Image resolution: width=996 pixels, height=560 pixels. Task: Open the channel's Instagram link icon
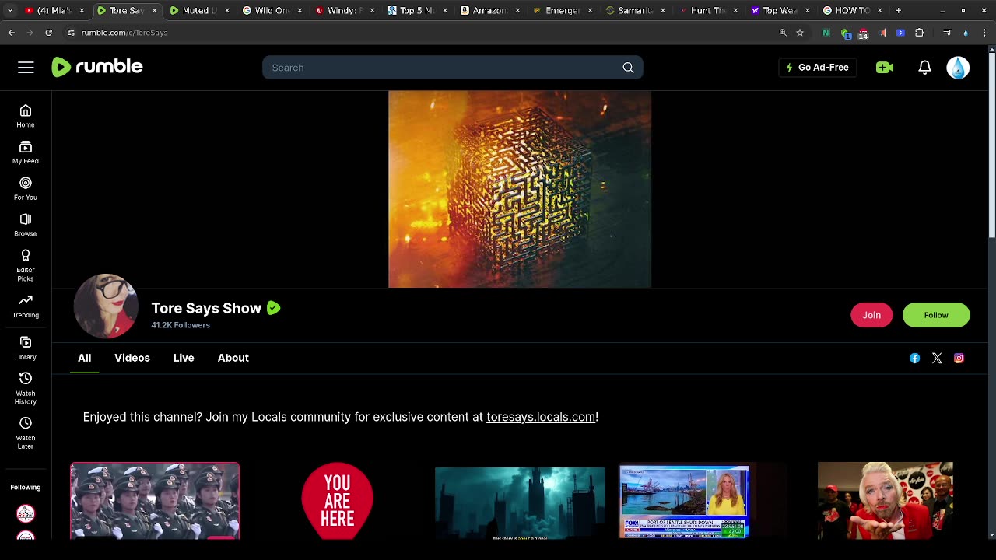959,358
